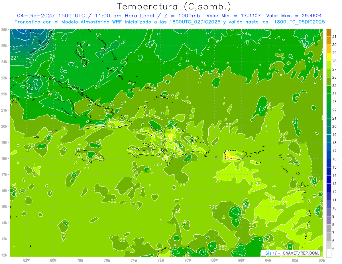
Task: Click the 24N latitude axis label
Action: [4, 62]
